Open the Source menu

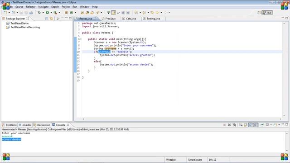tap(19, 7)
